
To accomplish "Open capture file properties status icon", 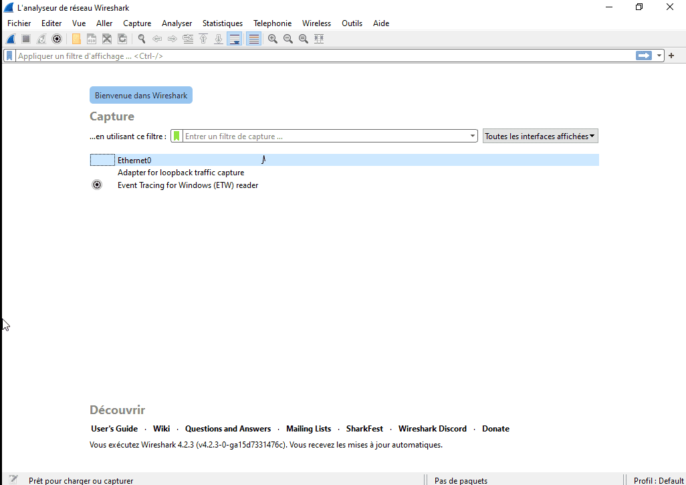I will (x=13, y=479).
